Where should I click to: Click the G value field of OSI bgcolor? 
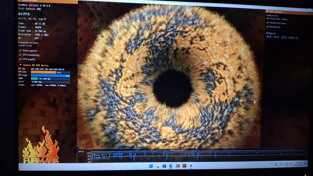[277, 37]
